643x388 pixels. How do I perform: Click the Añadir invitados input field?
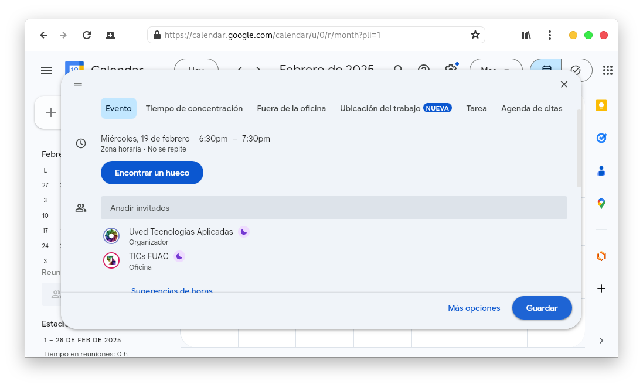(334, 208)
